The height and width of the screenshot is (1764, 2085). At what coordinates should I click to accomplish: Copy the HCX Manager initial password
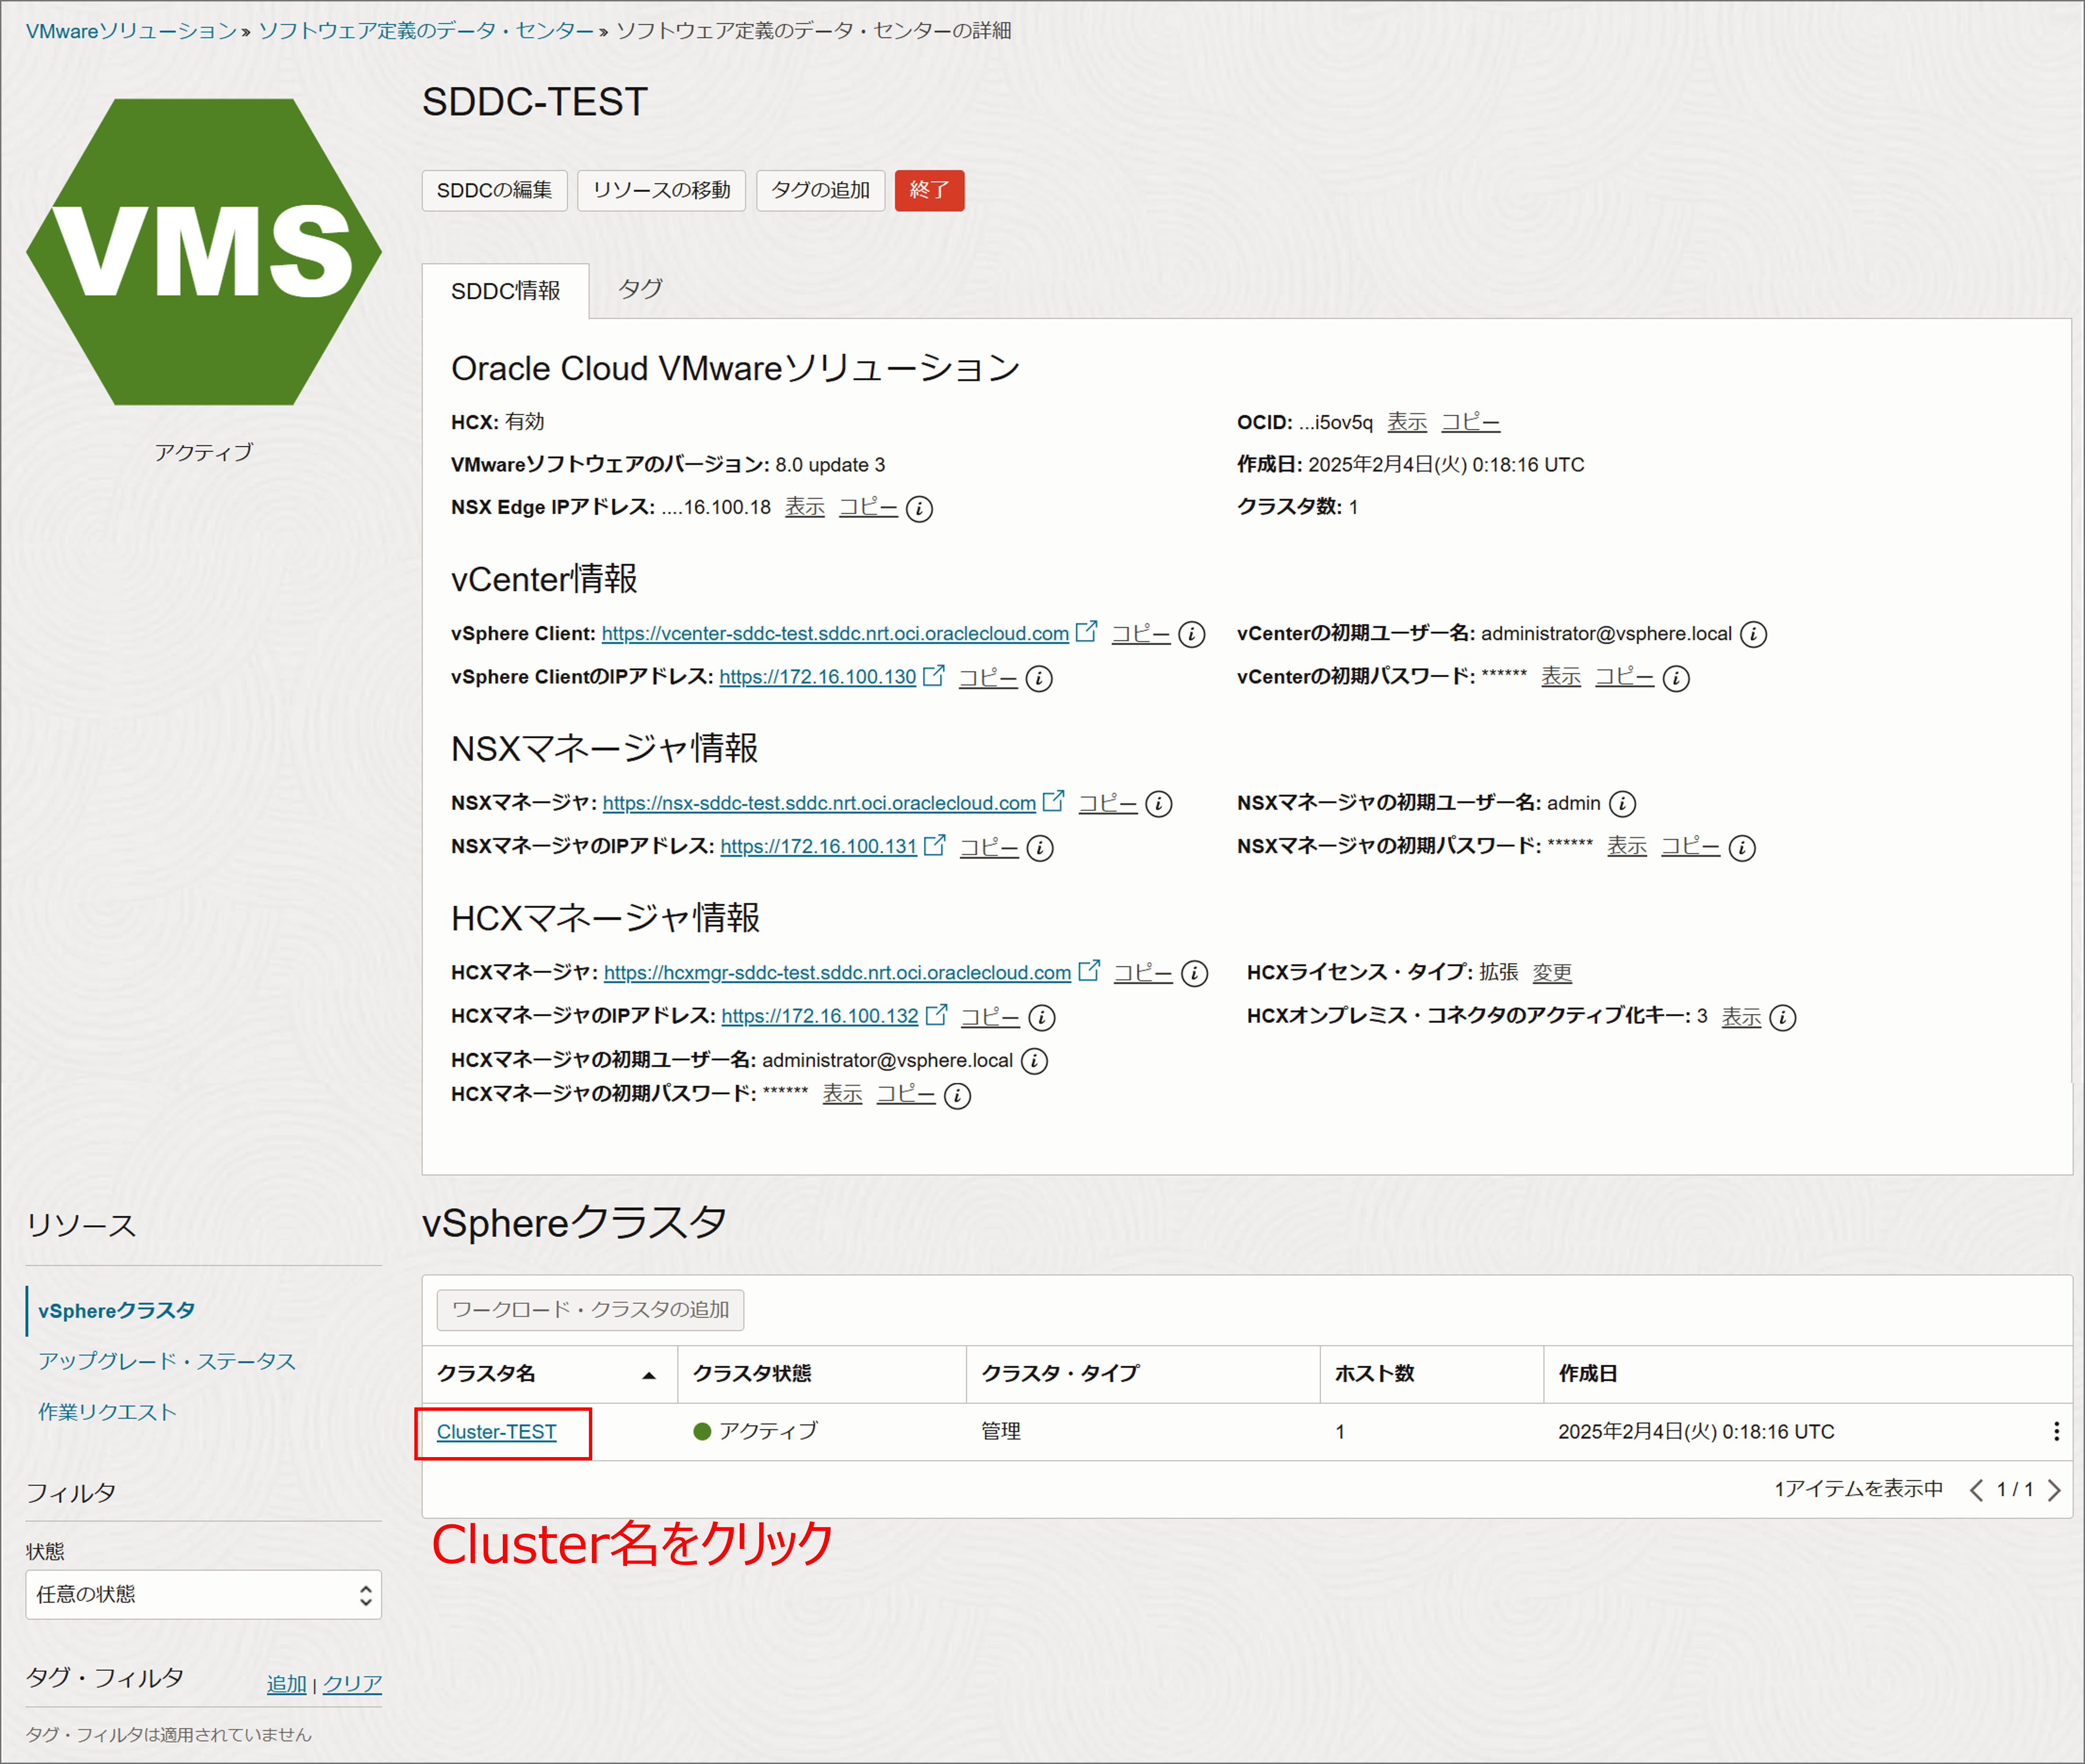click(x=905, y=1095)
